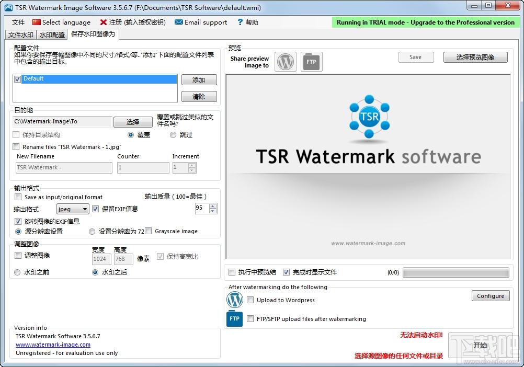Screen dimensions: 524x367
Task: Select 设置分辨率为72 radio option
Action: [92, 232]
